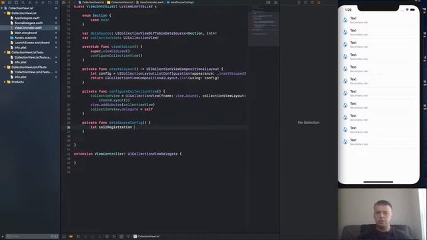Click the extension ViewController declaration line
The height and width of the screenshot is (240, 427).
point(127,154)
